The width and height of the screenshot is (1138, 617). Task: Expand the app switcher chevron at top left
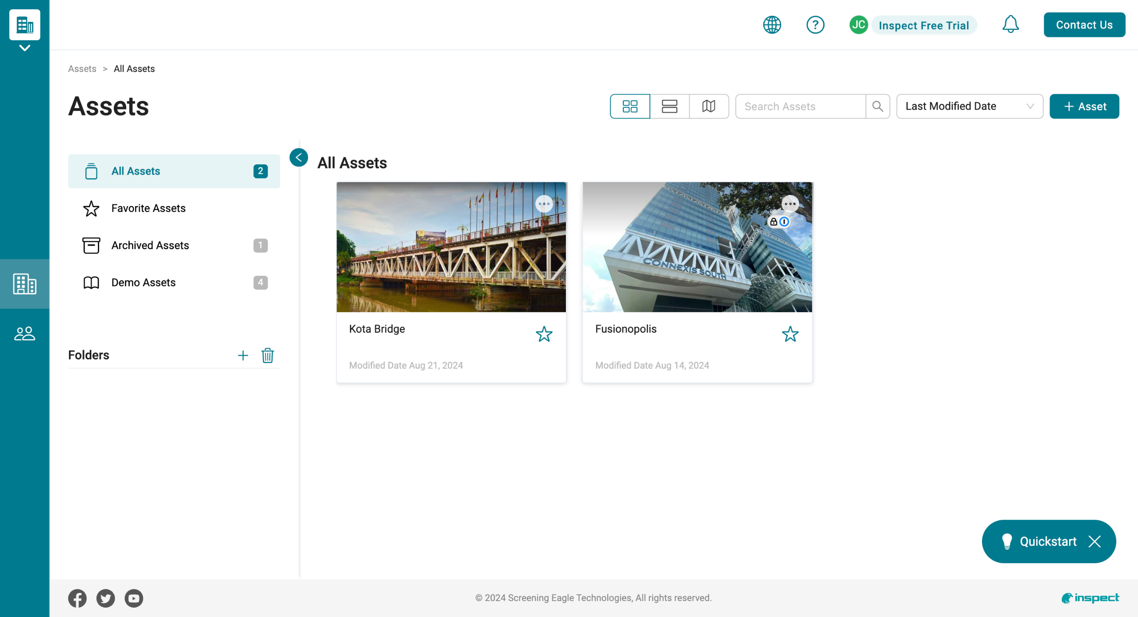point(24,48)
